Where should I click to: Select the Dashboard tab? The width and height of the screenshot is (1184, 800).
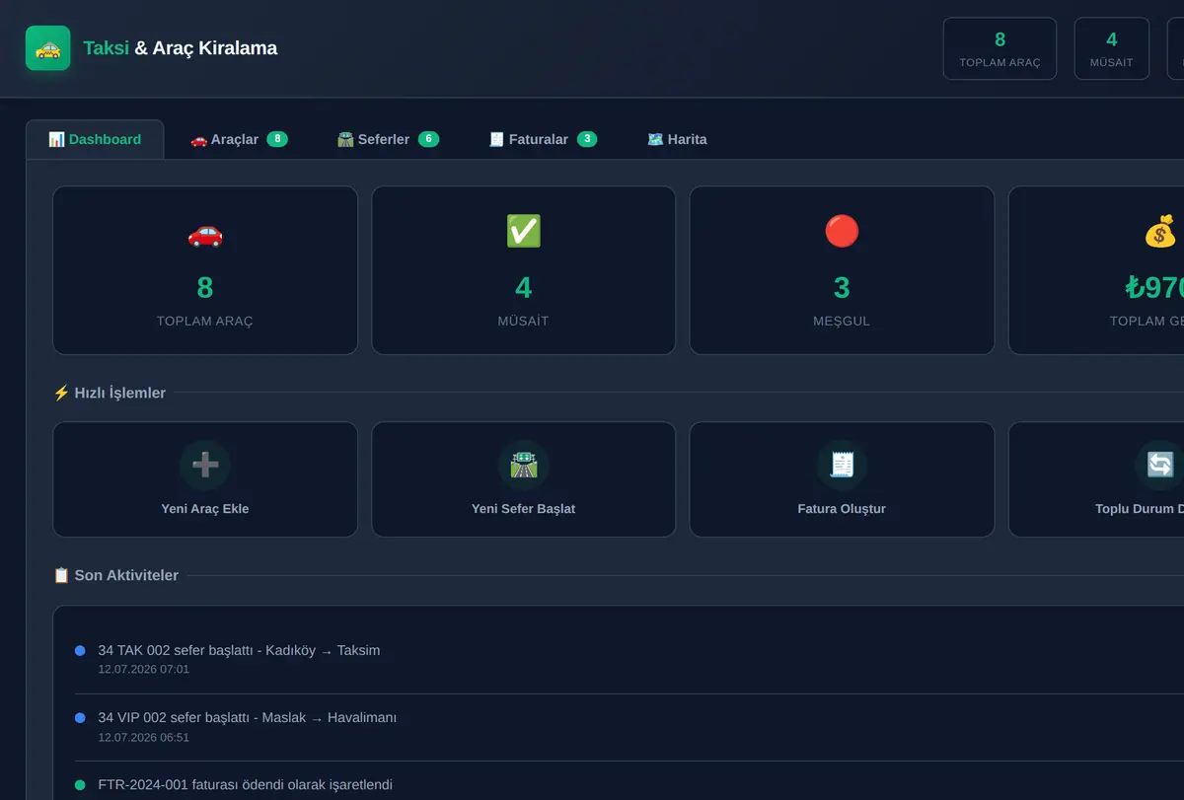click(x=95, y=139)
